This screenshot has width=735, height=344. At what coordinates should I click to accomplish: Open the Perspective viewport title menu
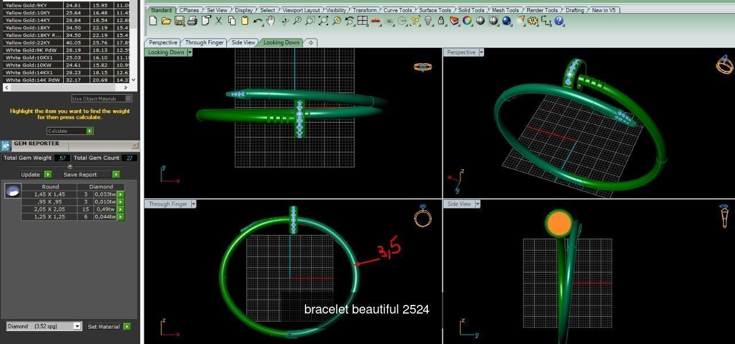tap(481, 52)
